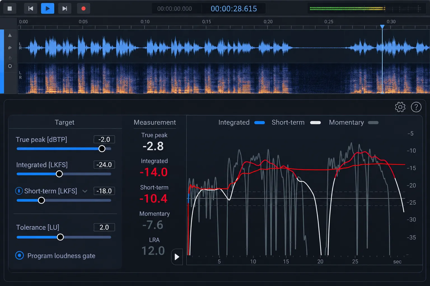Select the circle icon in the track sidebar
The height and width of the screenshot is (286, 430).
tap(10, 66)
